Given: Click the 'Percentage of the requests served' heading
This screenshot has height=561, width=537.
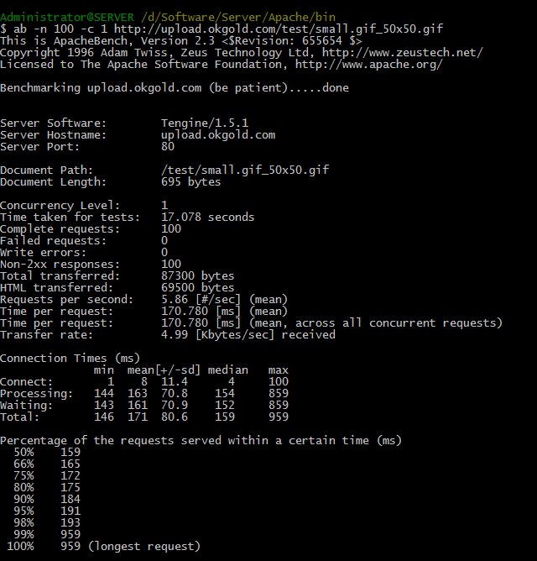Looking at the screenshot, I should [201, 441].
